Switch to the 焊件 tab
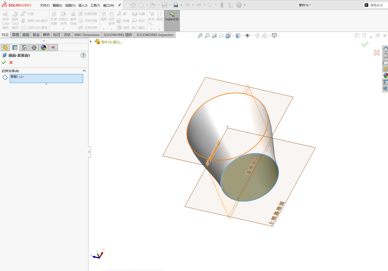The height and width of the screenshot is (271, 388). pyautogui.click(x=46, y=35)
